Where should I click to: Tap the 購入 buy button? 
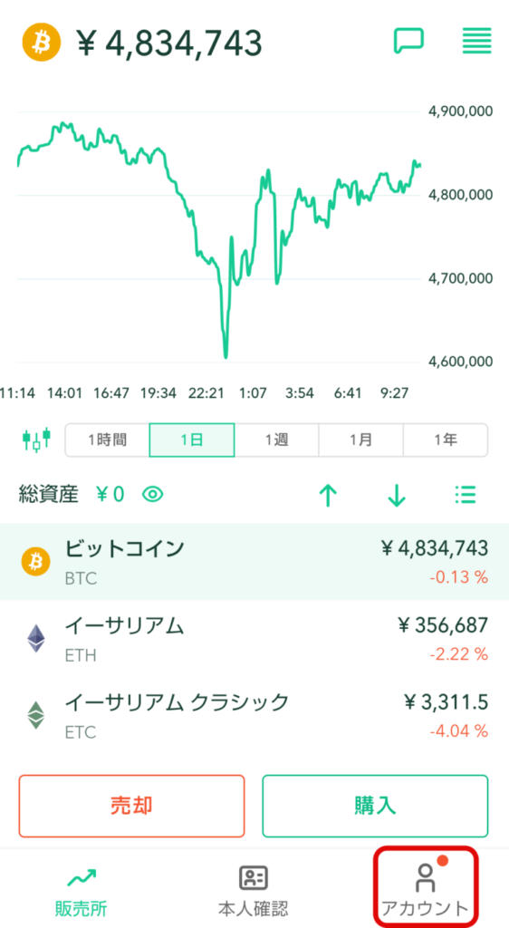click(x=375, y=806)
